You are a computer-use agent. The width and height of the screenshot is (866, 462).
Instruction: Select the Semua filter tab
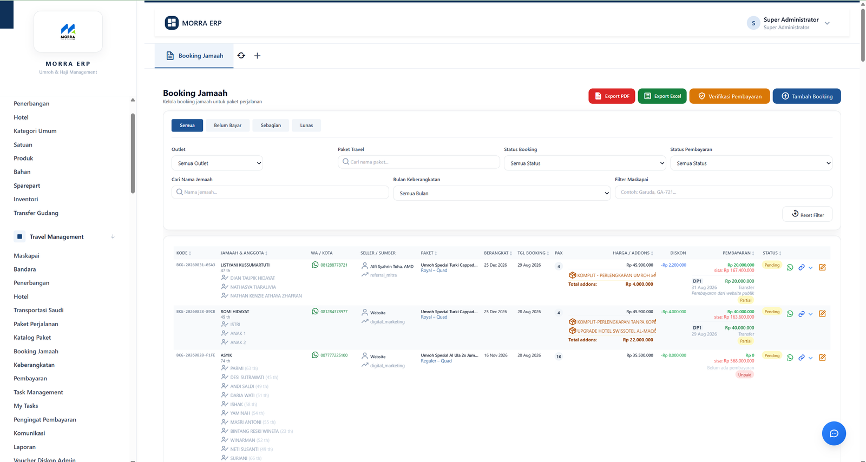coord(187,126)
